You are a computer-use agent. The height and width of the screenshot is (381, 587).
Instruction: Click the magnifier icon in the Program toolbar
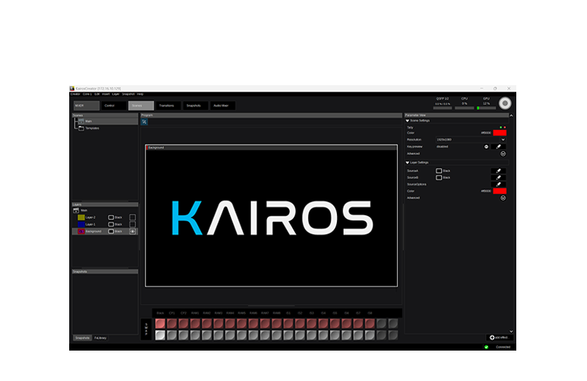[x=144, y=122]
